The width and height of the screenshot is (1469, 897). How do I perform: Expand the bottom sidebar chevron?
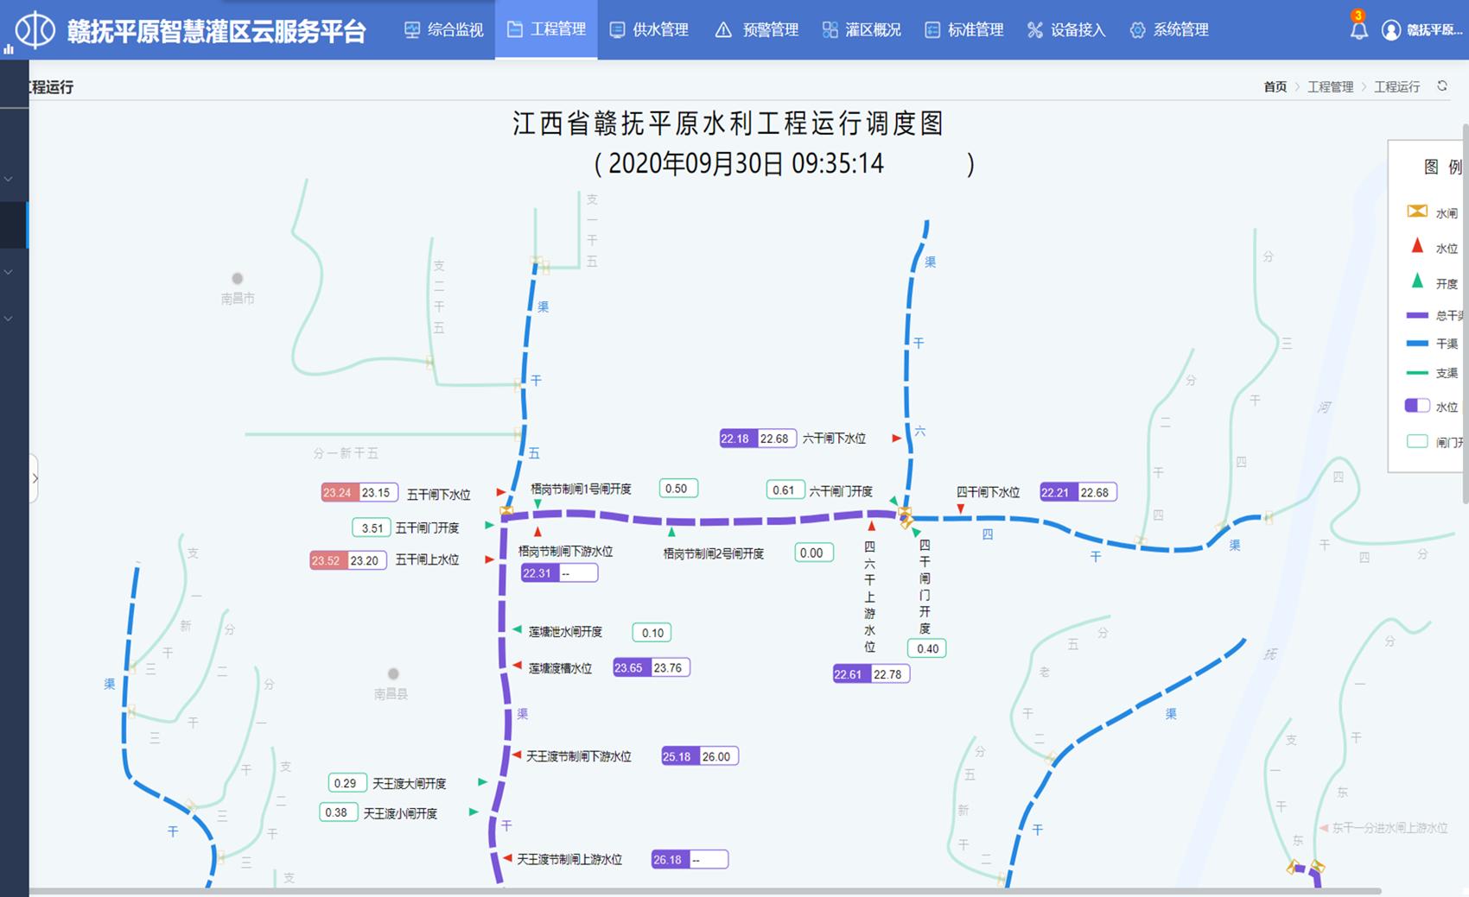coord(9,318)
